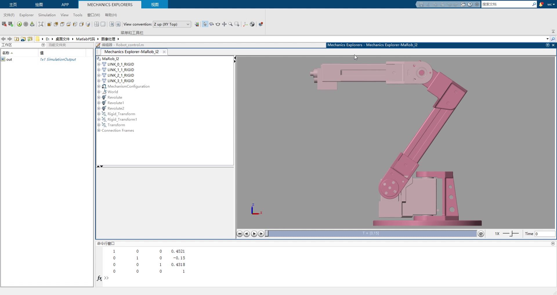
Task: Select the Zoom to Fit toolbar icon
Action: tap(41, 24)
